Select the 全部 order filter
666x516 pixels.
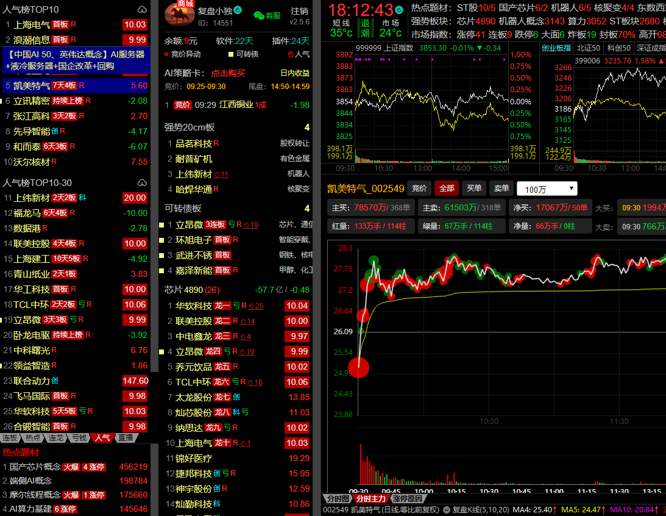point(447,188)
